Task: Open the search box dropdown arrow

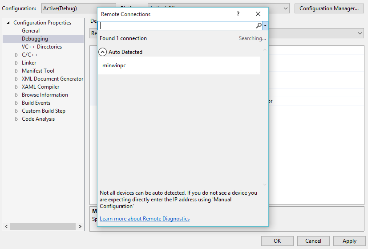Action: [x=265, y=26]
